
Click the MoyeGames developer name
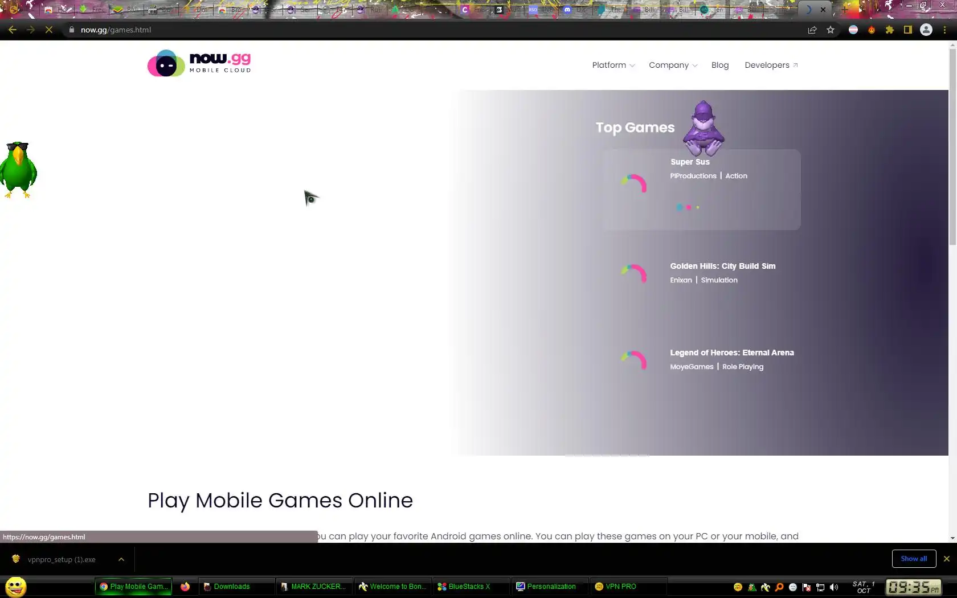[x=692, y=367]
